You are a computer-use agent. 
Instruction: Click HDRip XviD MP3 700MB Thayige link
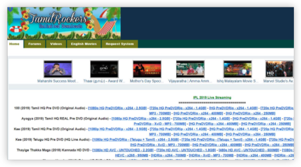click(211, 155)
